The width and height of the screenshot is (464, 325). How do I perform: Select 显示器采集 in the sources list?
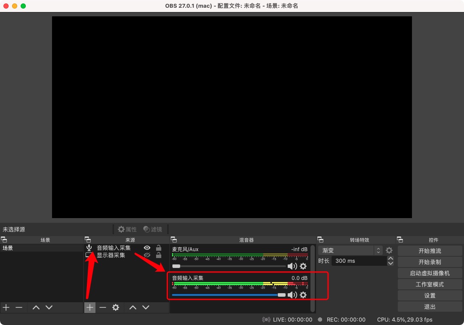pyautogui.click(x=111, y=255)
